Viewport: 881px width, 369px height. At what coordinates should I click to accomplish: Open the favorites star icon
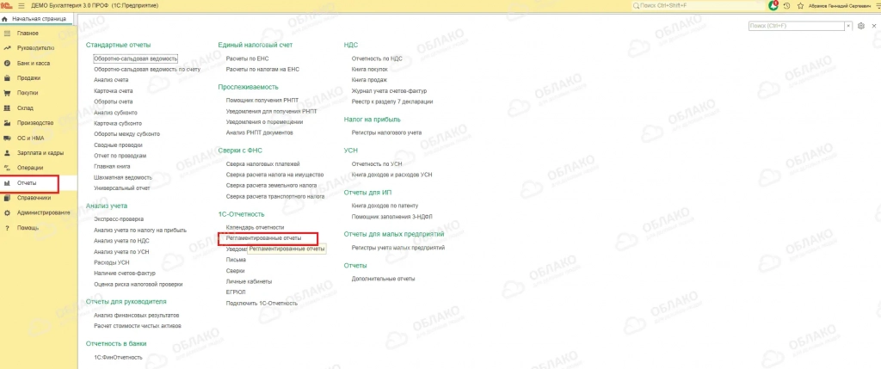(800, 6)
